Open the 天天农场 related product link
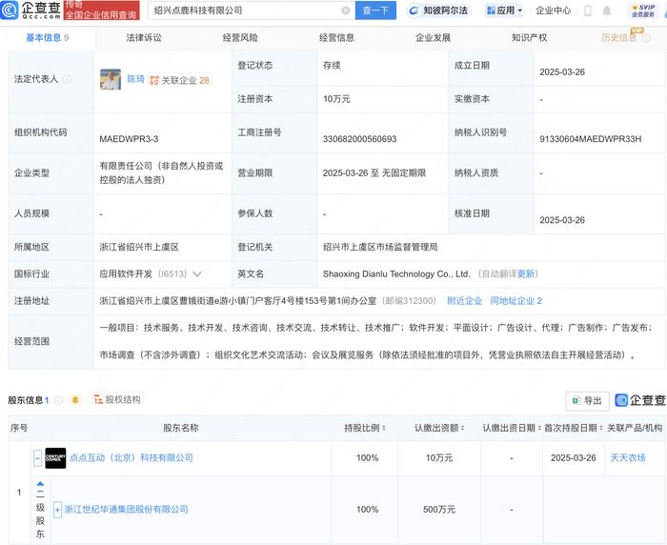This screenshot has width=667, height=545. coord(628,458)
